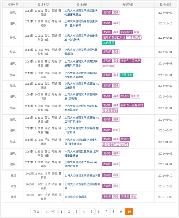179x218 pixels.
Task: Click the 正时链条及齿轮故障 tag
Action: 115,145
